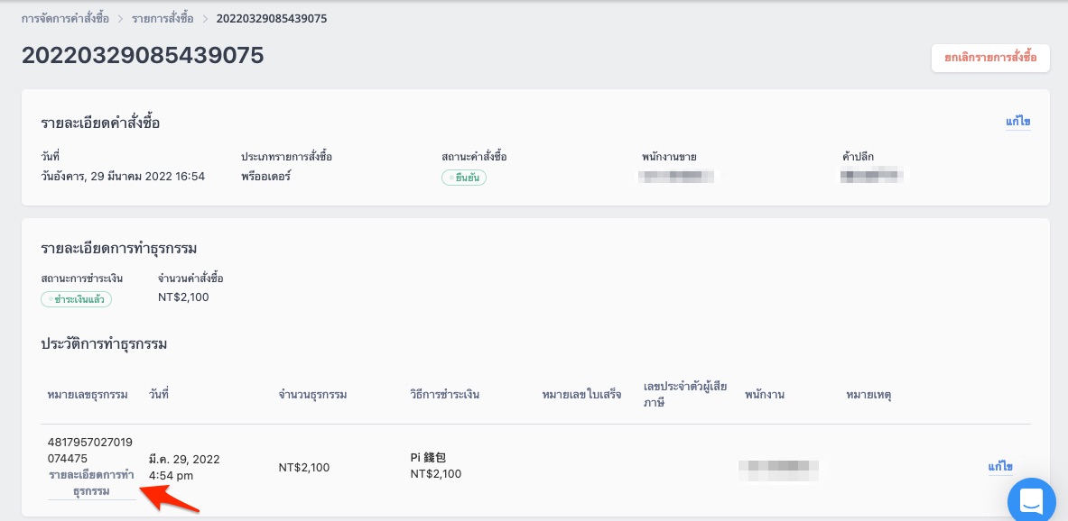Click the จำนวนธุรกรรม column header
This screenshot has height=521, width=1068.
313,395
